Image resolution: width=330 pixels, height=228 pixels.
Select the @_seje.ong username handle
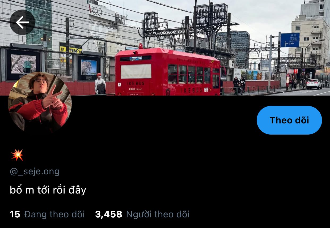point(35,171)
